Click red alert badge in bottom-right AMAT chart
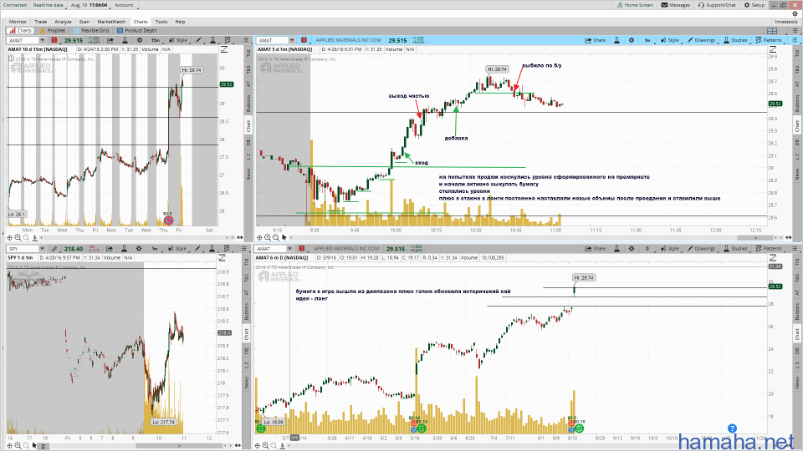The height and width of the screenshot is (451, 803). coord(302,249)
